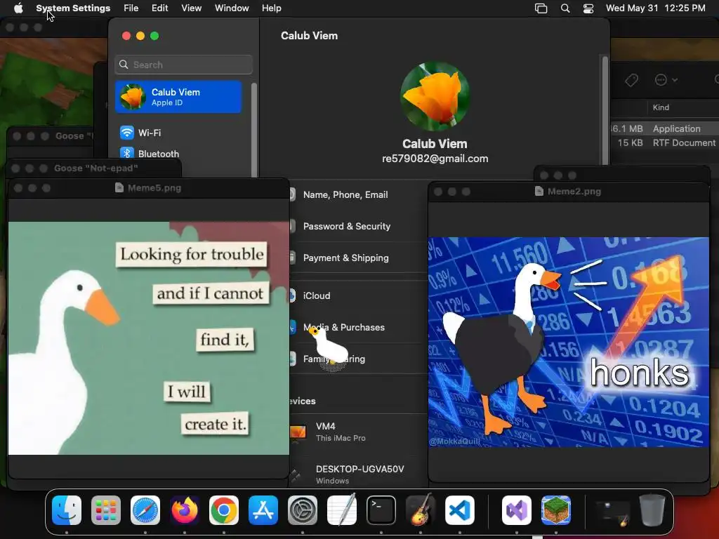The image size is (719, 539).
Task: Open the File menu
Action: 131,8
